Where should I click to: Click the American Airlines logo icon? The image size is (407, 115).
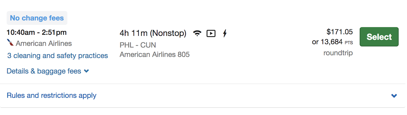10,43
